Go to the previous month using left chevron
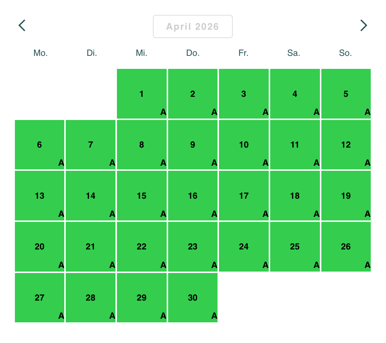This screenshot has width=386, height=343. click(x=22, y=26)
